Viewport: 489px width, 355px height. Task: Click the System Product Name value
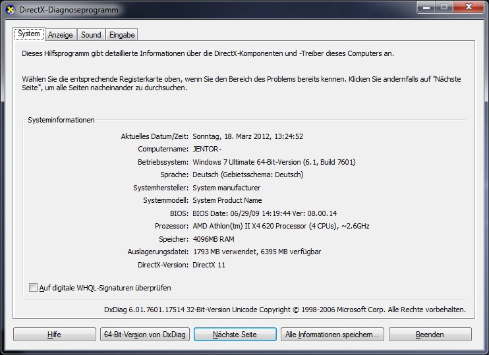tap(227, 200)
